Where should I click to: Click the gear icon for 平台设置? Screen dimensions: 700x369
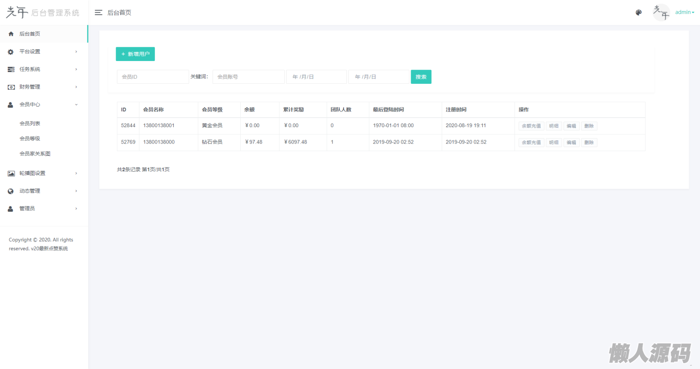pos(11,52)
